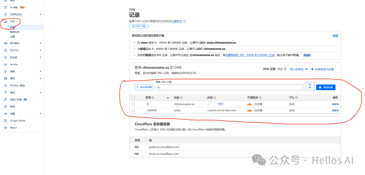The width and height of the screenshot is (365, 175).
Task: Expand the 电子邮件 sidebar section
Action: tap(40, 43)
